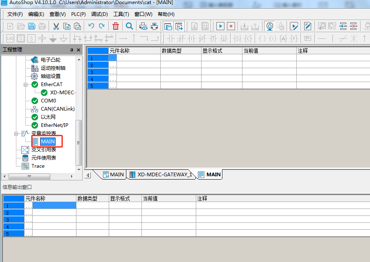Switch to the first MAIN program tab

114,175
